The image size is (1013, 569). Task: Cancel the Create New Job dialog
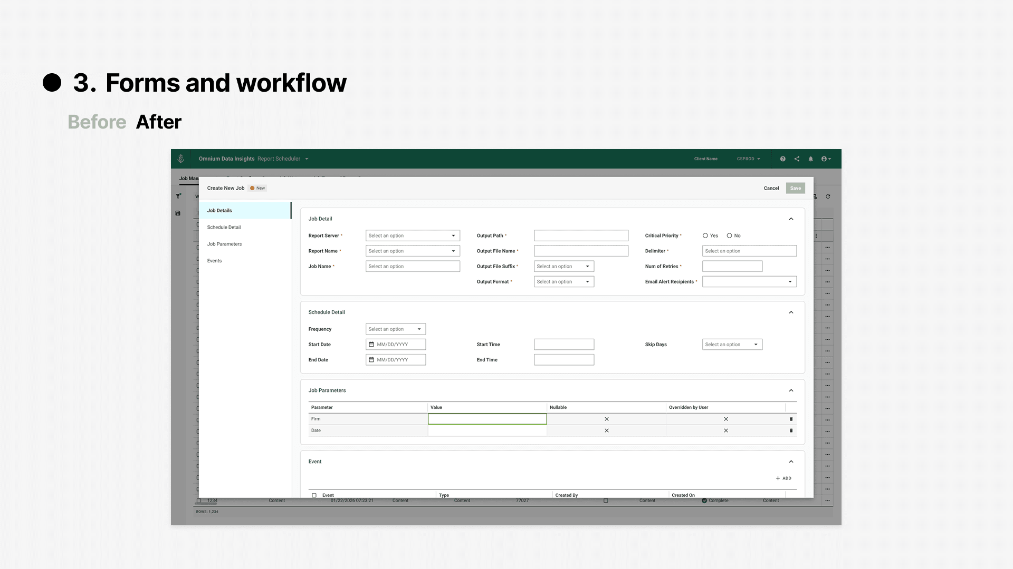771,188
